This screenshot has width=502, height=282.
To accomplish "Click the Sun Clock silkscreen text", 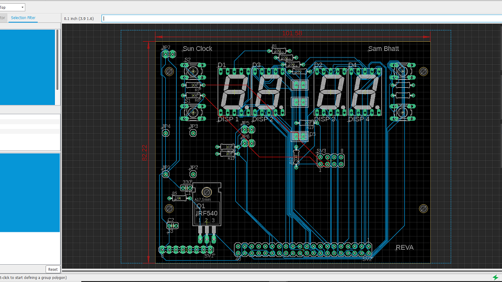I will pyautogui.click(x=198, y=49).
